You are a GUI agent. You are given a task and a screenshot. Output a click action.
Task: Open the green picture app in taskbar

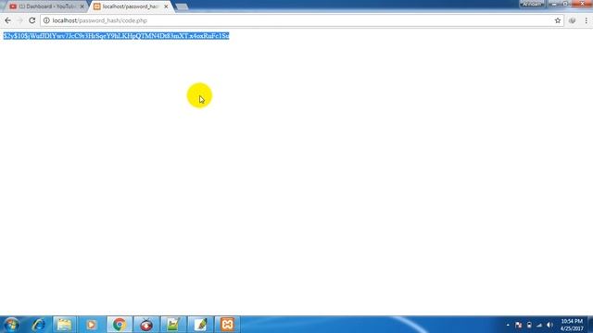173,325
